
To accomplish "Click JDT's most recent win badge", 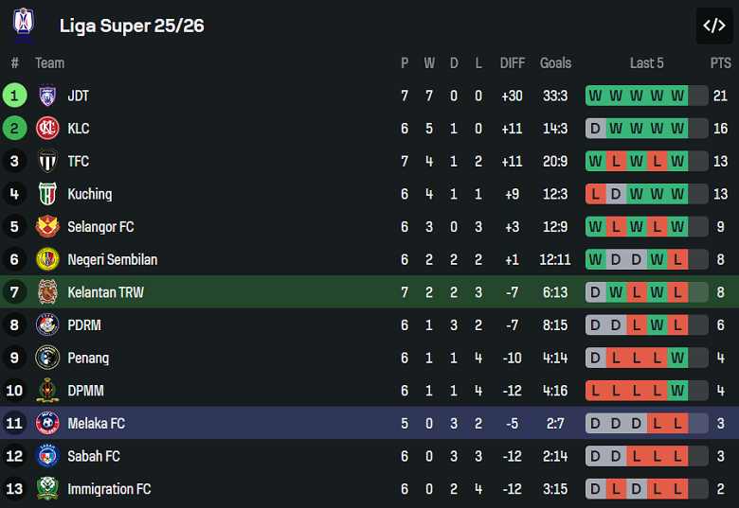I will click(677, 96).
